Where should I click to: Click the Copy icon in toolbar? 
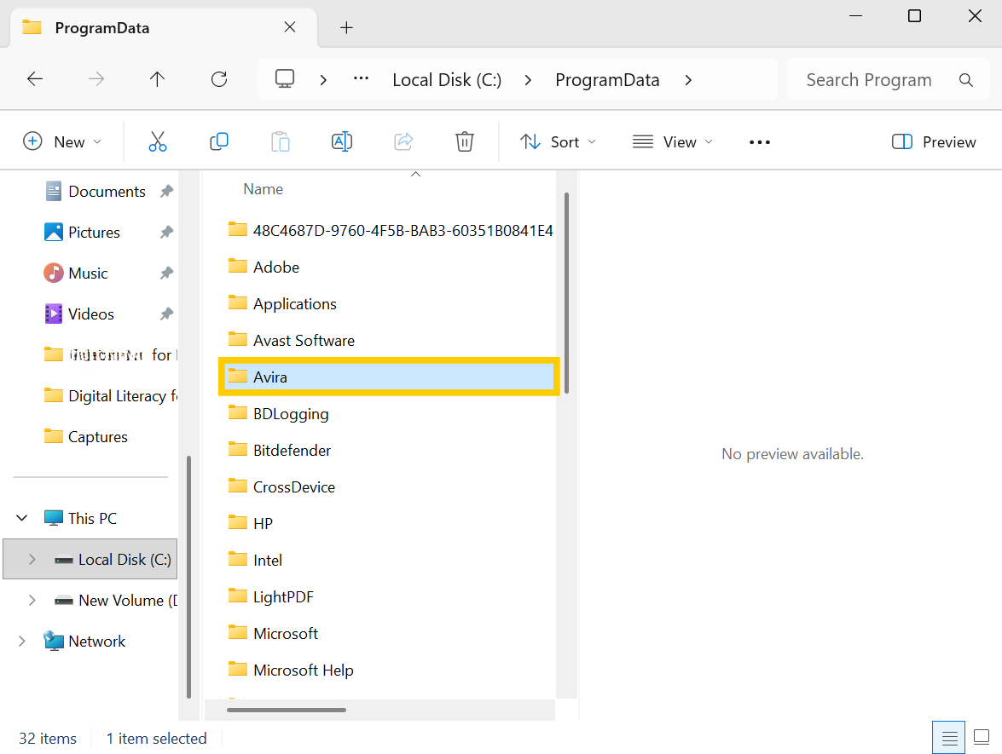point(218,141)
